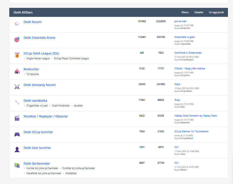Click the books icon beside DotA Qo'llanmalar
This screenshot has width=233, height=184.
tap(17, 165)
